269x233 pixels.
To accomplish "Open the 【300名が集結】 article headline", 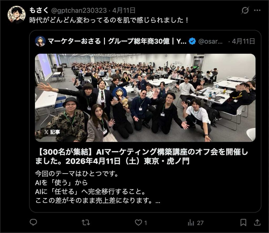I will click(x=142, y=156).
